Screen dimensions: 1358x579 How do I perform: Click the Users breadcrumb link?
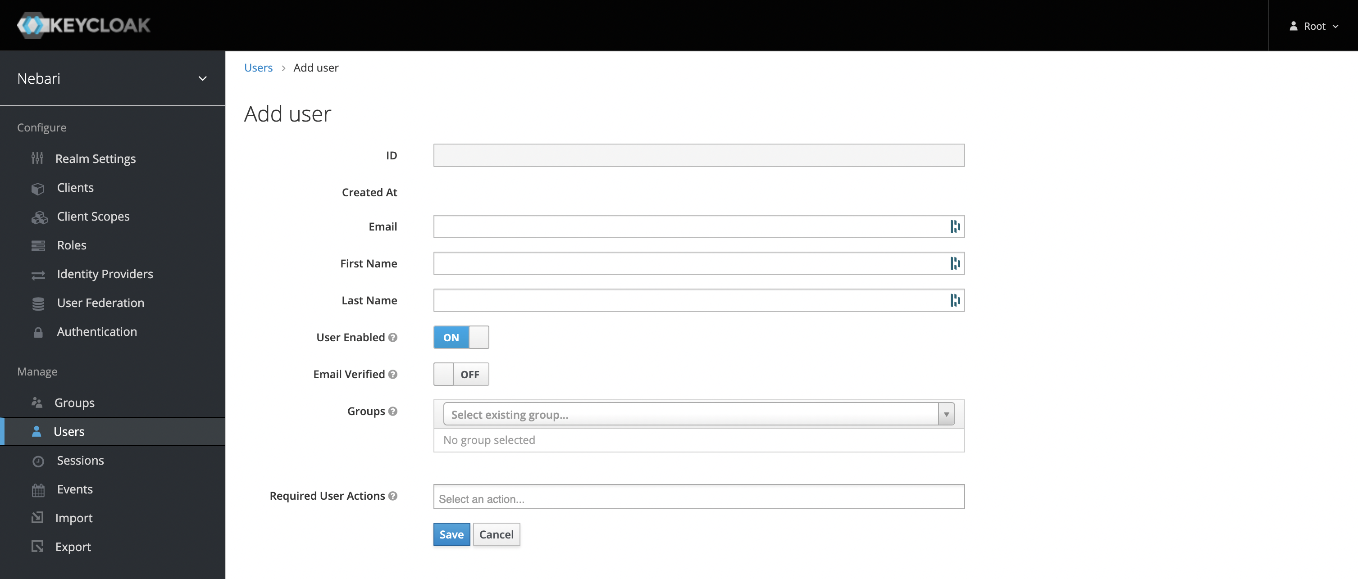pyautogui.click(x=258, y=67)
